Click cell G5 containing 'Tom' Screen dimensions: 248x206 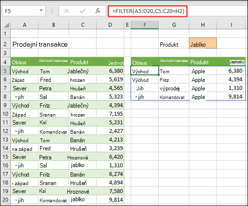(174, 70)
